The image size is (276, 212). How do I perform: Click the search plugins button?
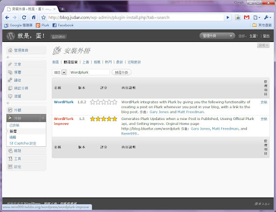pyautogui.click(x=121, y=73)
